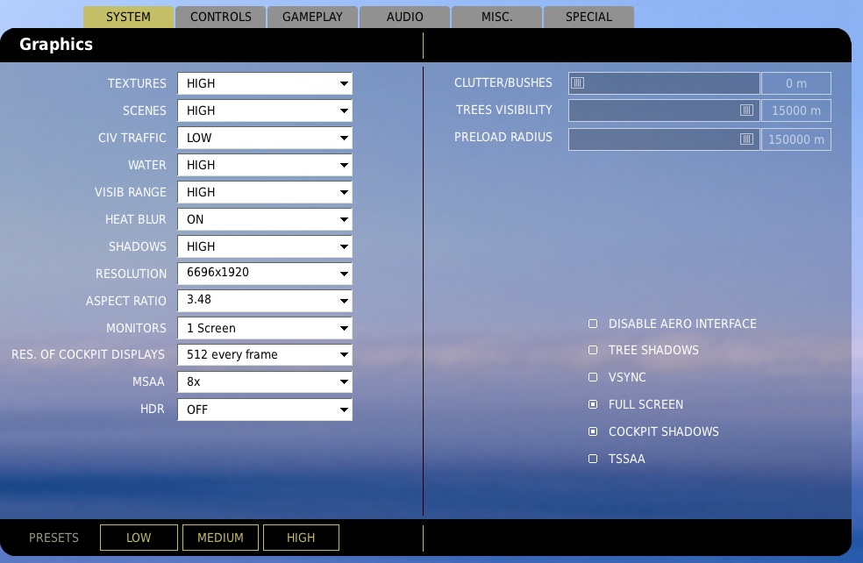Image resolution: width=863 pixels, height=563 pixels.
Task: Uncheck the FULL SCREEN checkbox
Action: point(593,404)
